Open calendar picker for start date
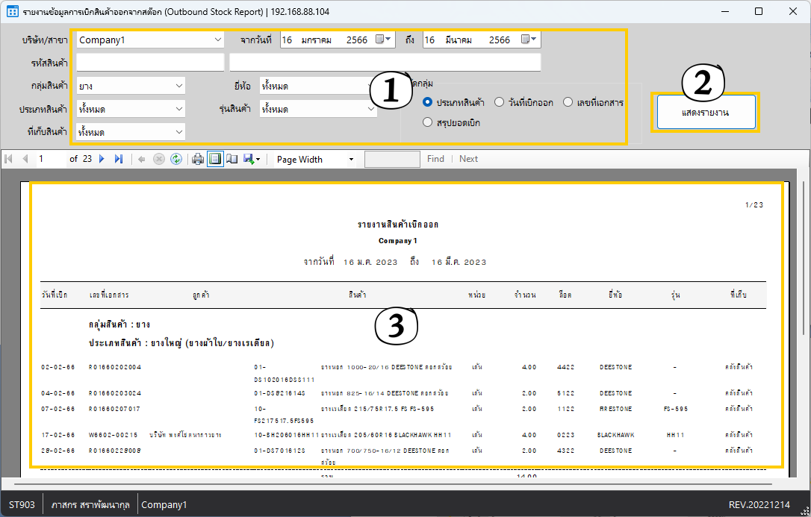The width and height of the screenshot is (811, 517). click(x=383, y=40)
